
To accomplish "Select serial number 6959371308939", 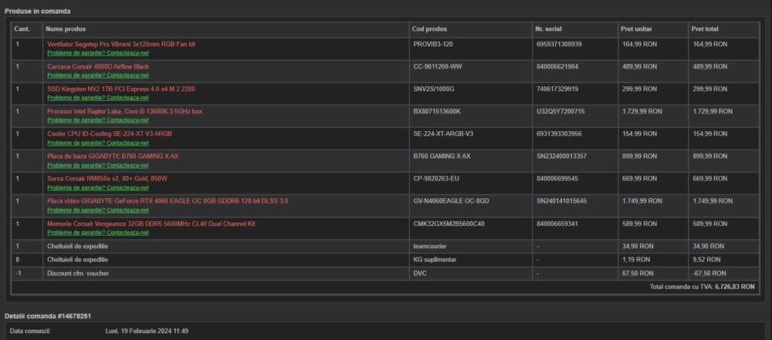I will point(559,44).
